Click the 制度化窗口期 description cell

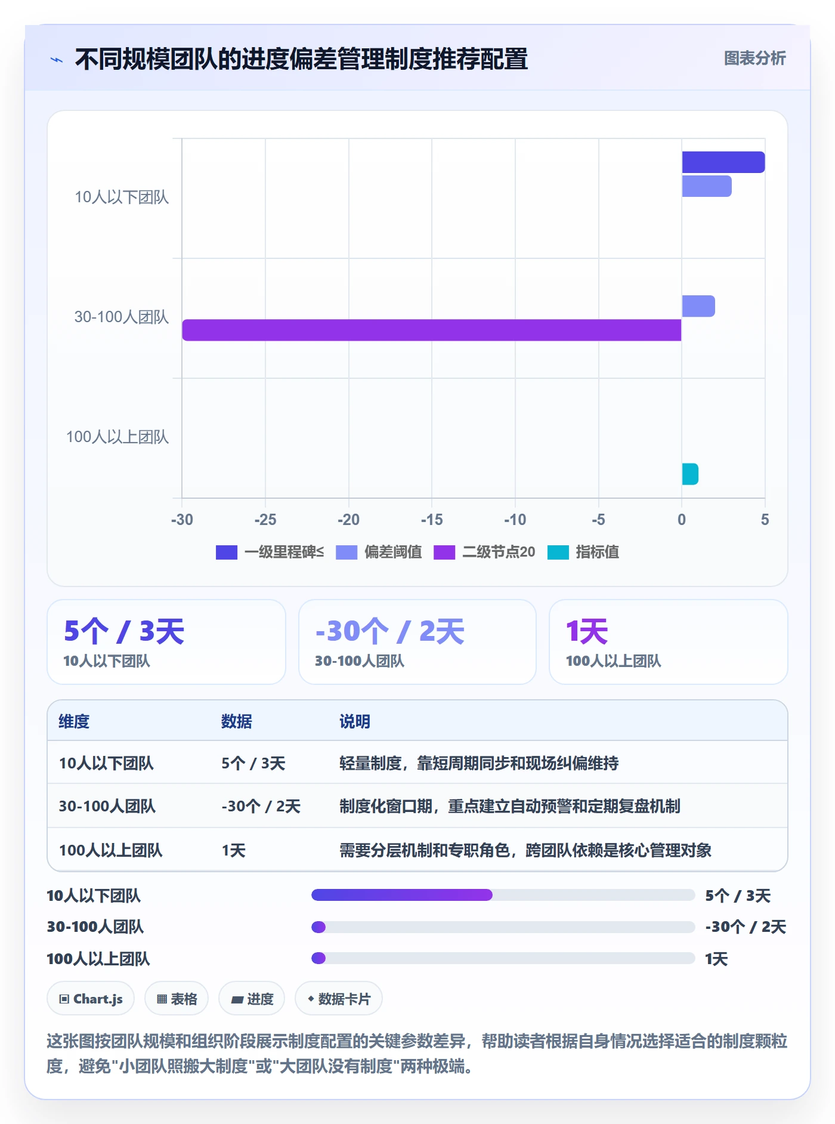pos(510,806)
